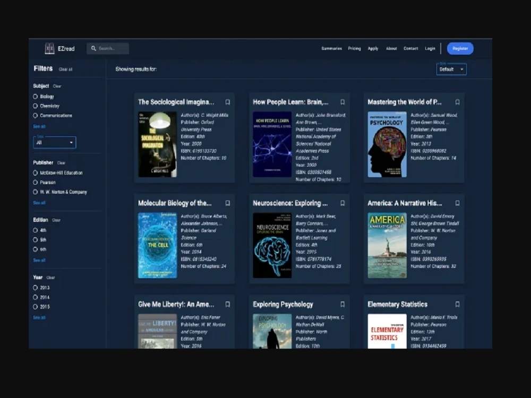
Task: Click the search magnifier icon
Action: (x=93, y=48)
